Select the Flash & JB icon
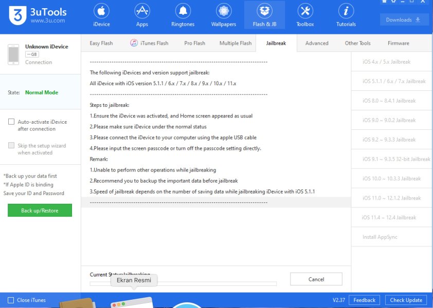This screenshot has width=433, height=308. [x=264, y=11]
